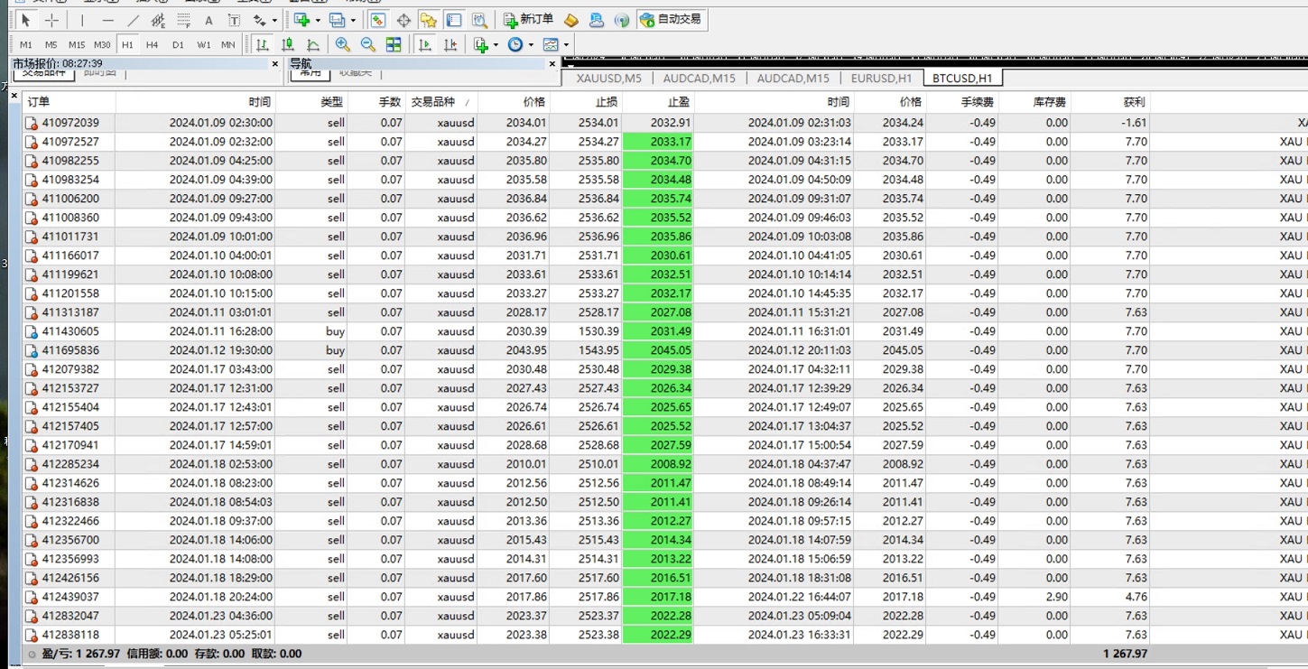Click the zoom in magnifier icon
1308x669 pixels.
click(x=343, y=44)
